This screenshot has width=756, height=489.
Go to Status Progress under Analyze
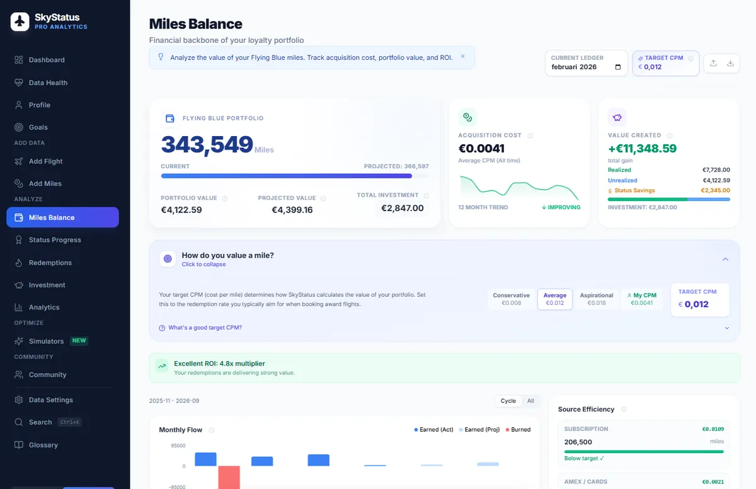click(54, 239)
